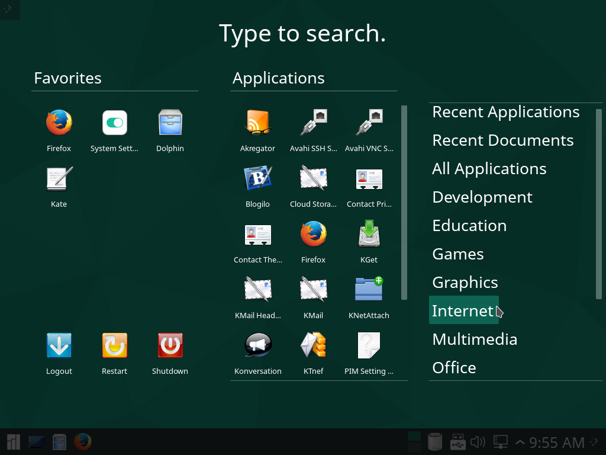
Task: Select the Internet category
Action: click(463, 310)
